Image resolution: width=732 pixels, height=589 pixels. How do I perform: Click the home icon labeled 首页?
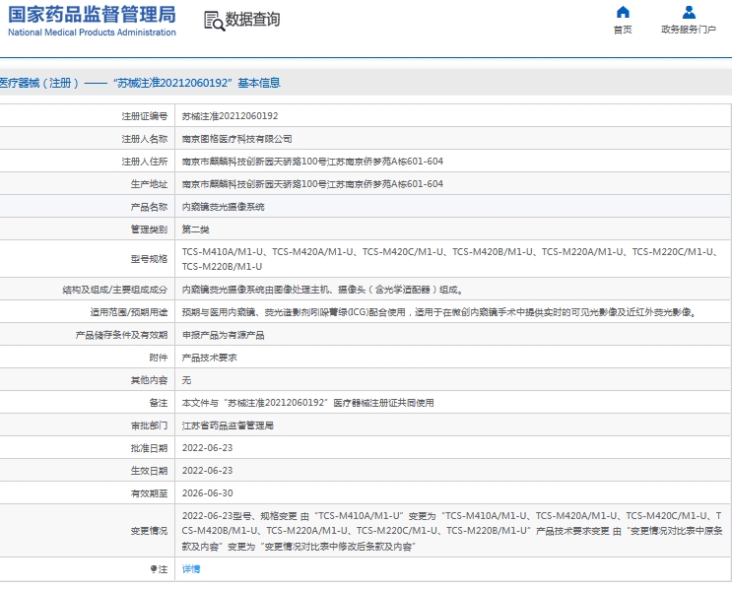[623, 12]
